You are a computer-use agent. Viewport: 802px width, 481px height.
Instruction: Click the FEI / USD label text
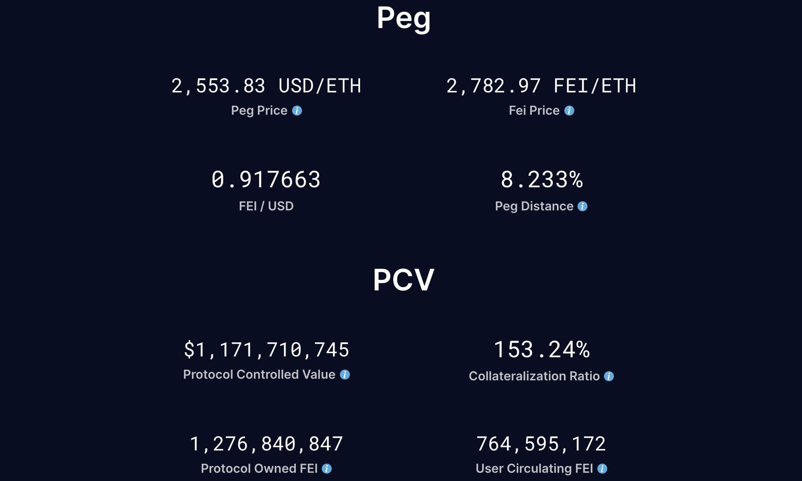[x=266, y=206]
